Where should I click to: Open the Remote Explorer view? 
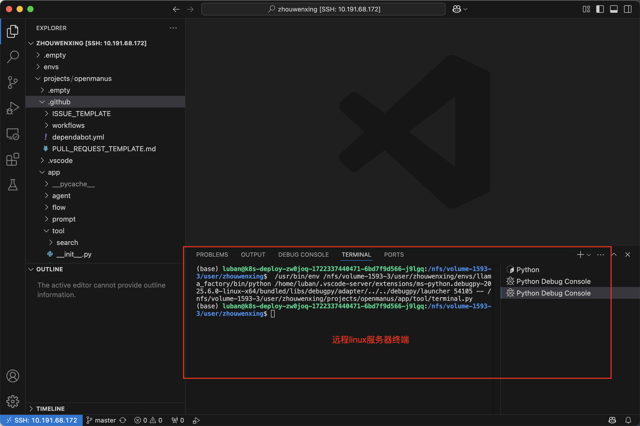(x=13, y=134)
